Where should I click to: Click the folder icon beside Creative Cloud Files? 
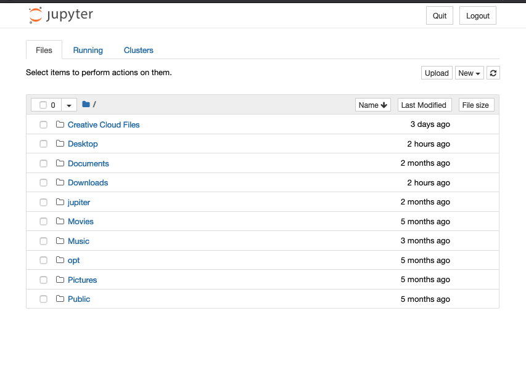(x=60, y=124)
